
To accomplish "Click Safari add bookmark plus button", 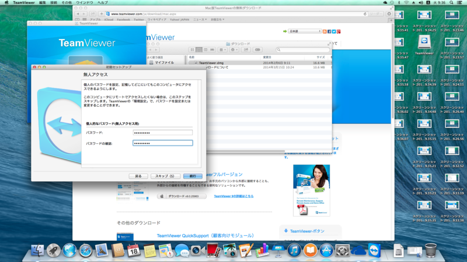I will [101, 14].
